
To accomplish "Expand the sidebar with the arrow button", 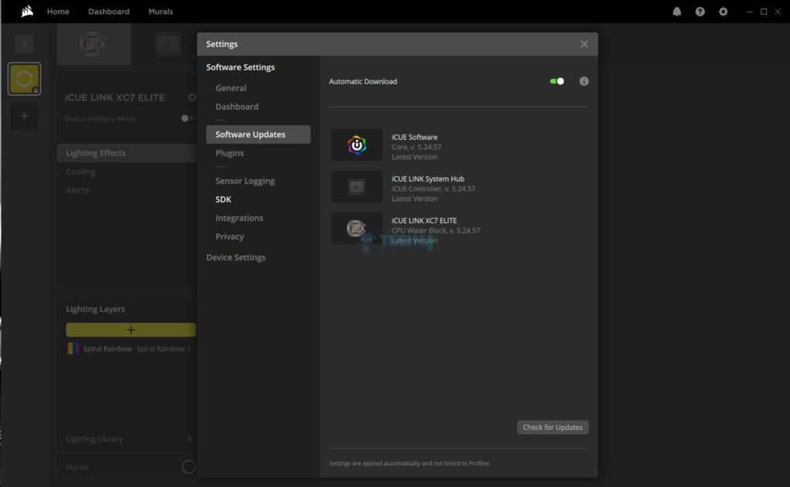I will pos(24,44).
